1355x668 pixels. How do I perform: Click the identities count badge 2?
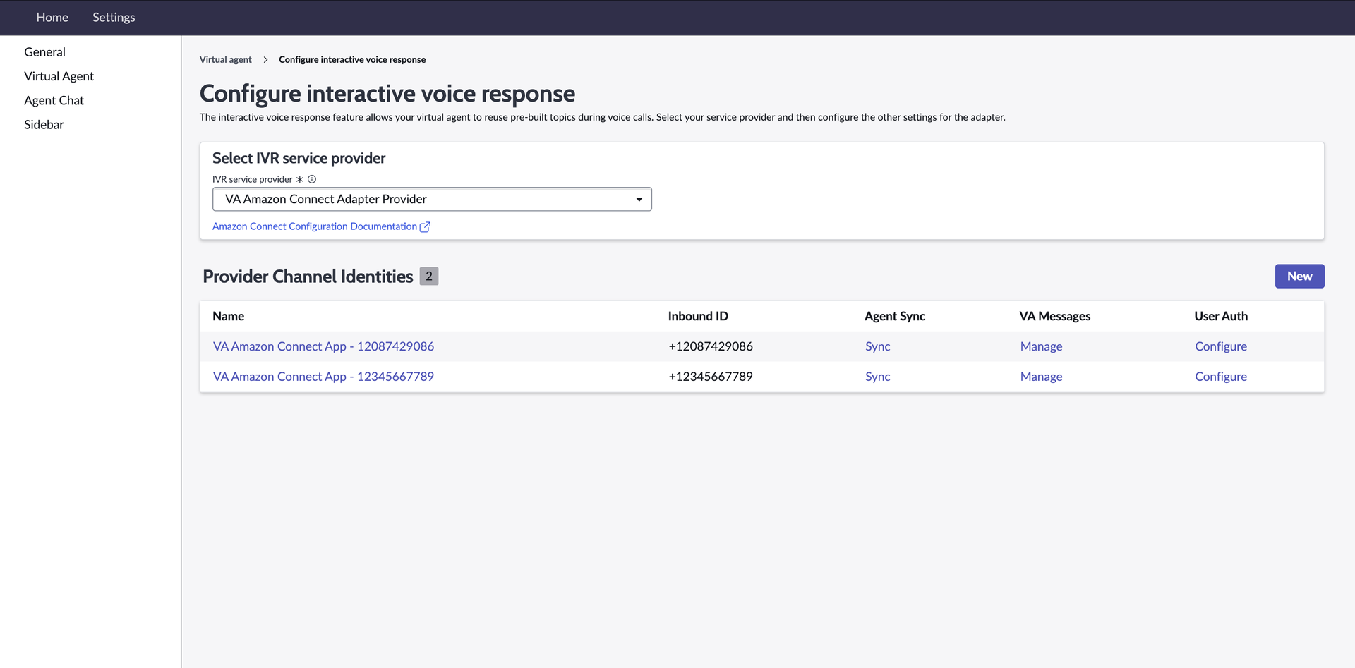tap(429, 277)
